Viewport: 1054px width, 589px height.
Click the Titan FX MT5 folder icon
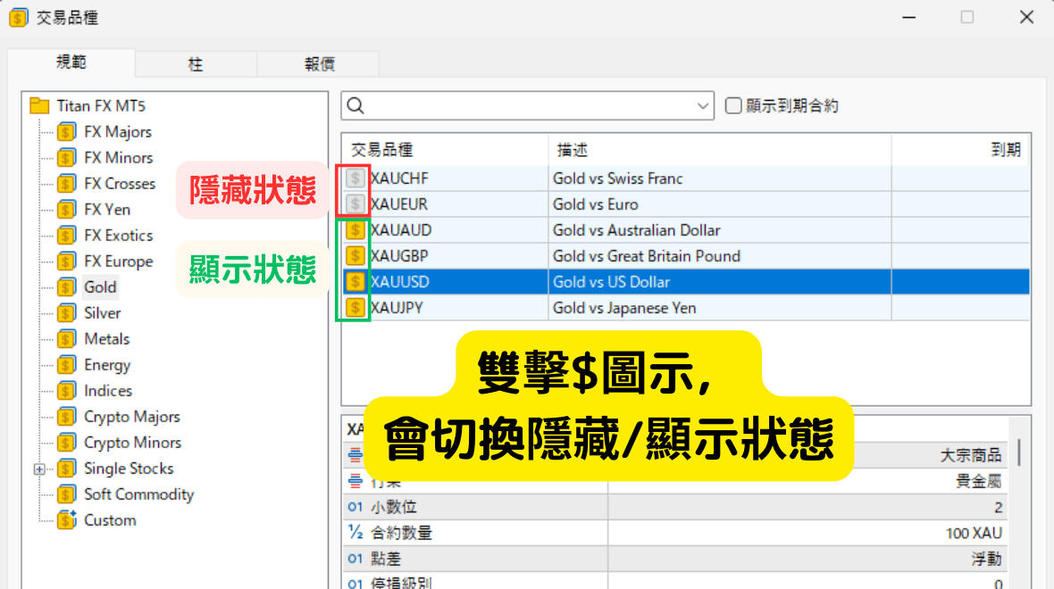(39, 105)
